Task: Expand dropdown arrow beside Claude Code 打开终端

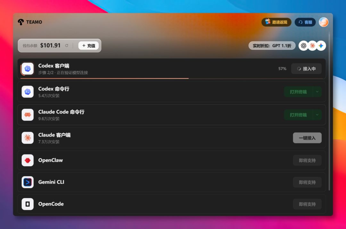Action: [x=317, y=115]
